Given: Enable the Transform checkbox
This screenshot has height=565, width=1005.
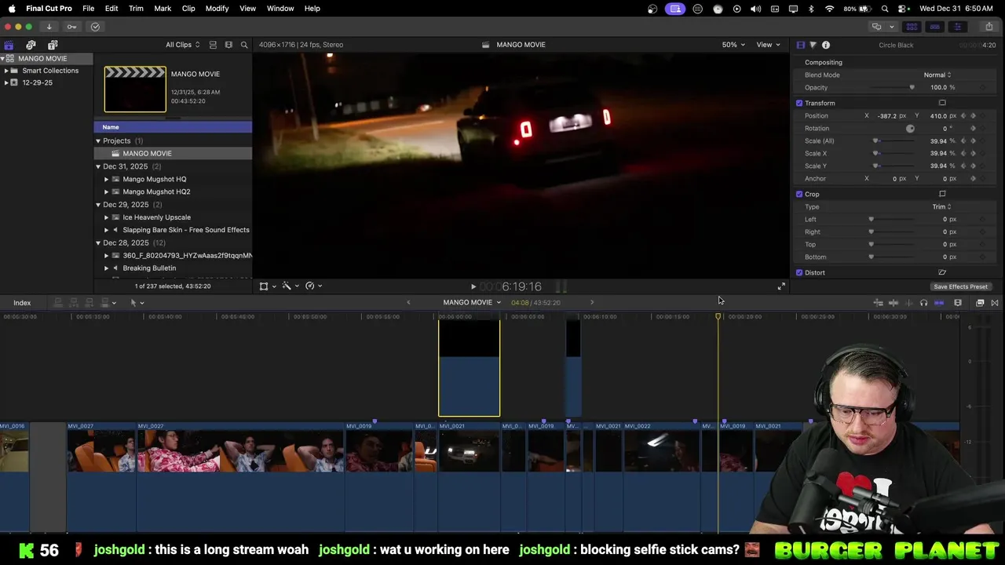Looking at the screenshot, I should pos(799,104).
